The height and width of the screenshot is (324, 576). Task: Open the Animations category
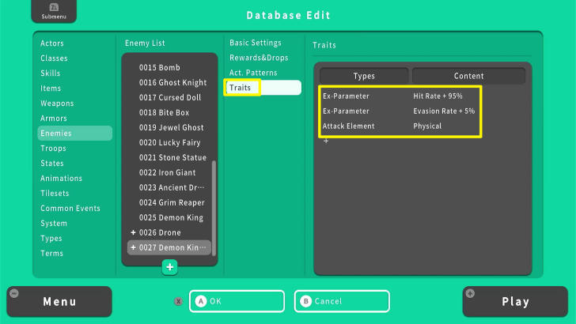click(x=62, y=179)
